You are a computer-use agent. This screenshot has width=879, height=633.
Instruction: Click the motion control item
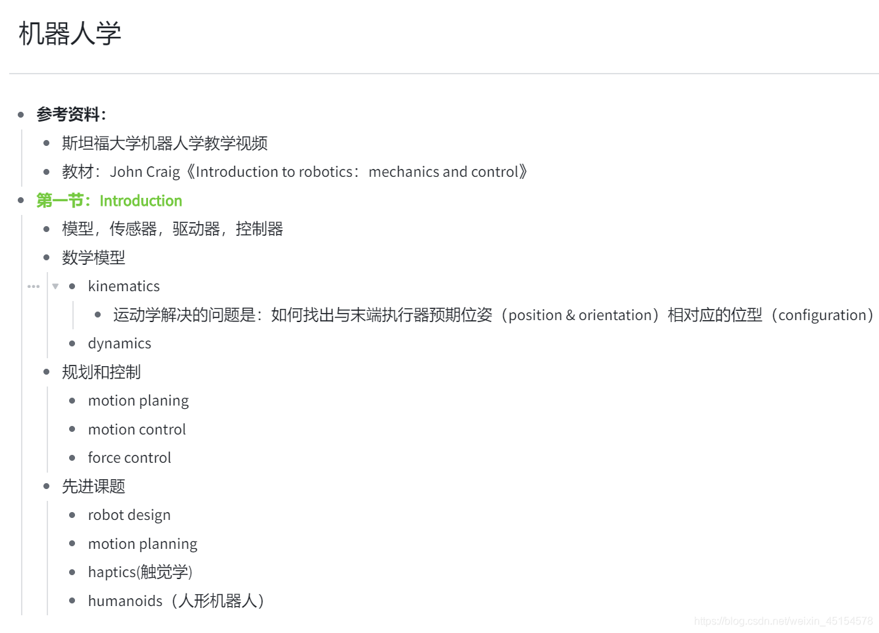click(137, 429)
